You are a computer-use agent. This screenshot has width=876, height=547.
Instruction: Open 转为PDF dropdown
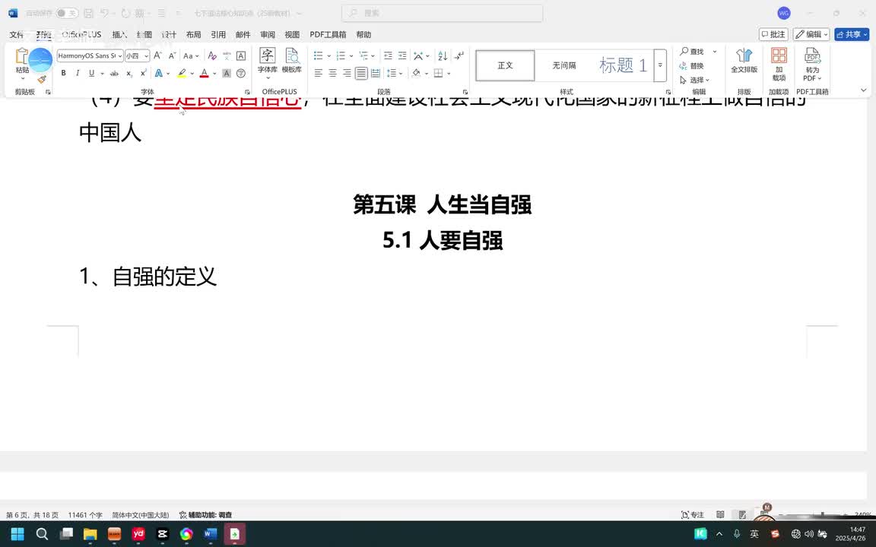[812, 64]
